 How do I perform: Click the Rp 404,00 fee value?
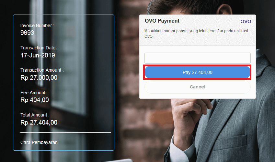point(35,100)
